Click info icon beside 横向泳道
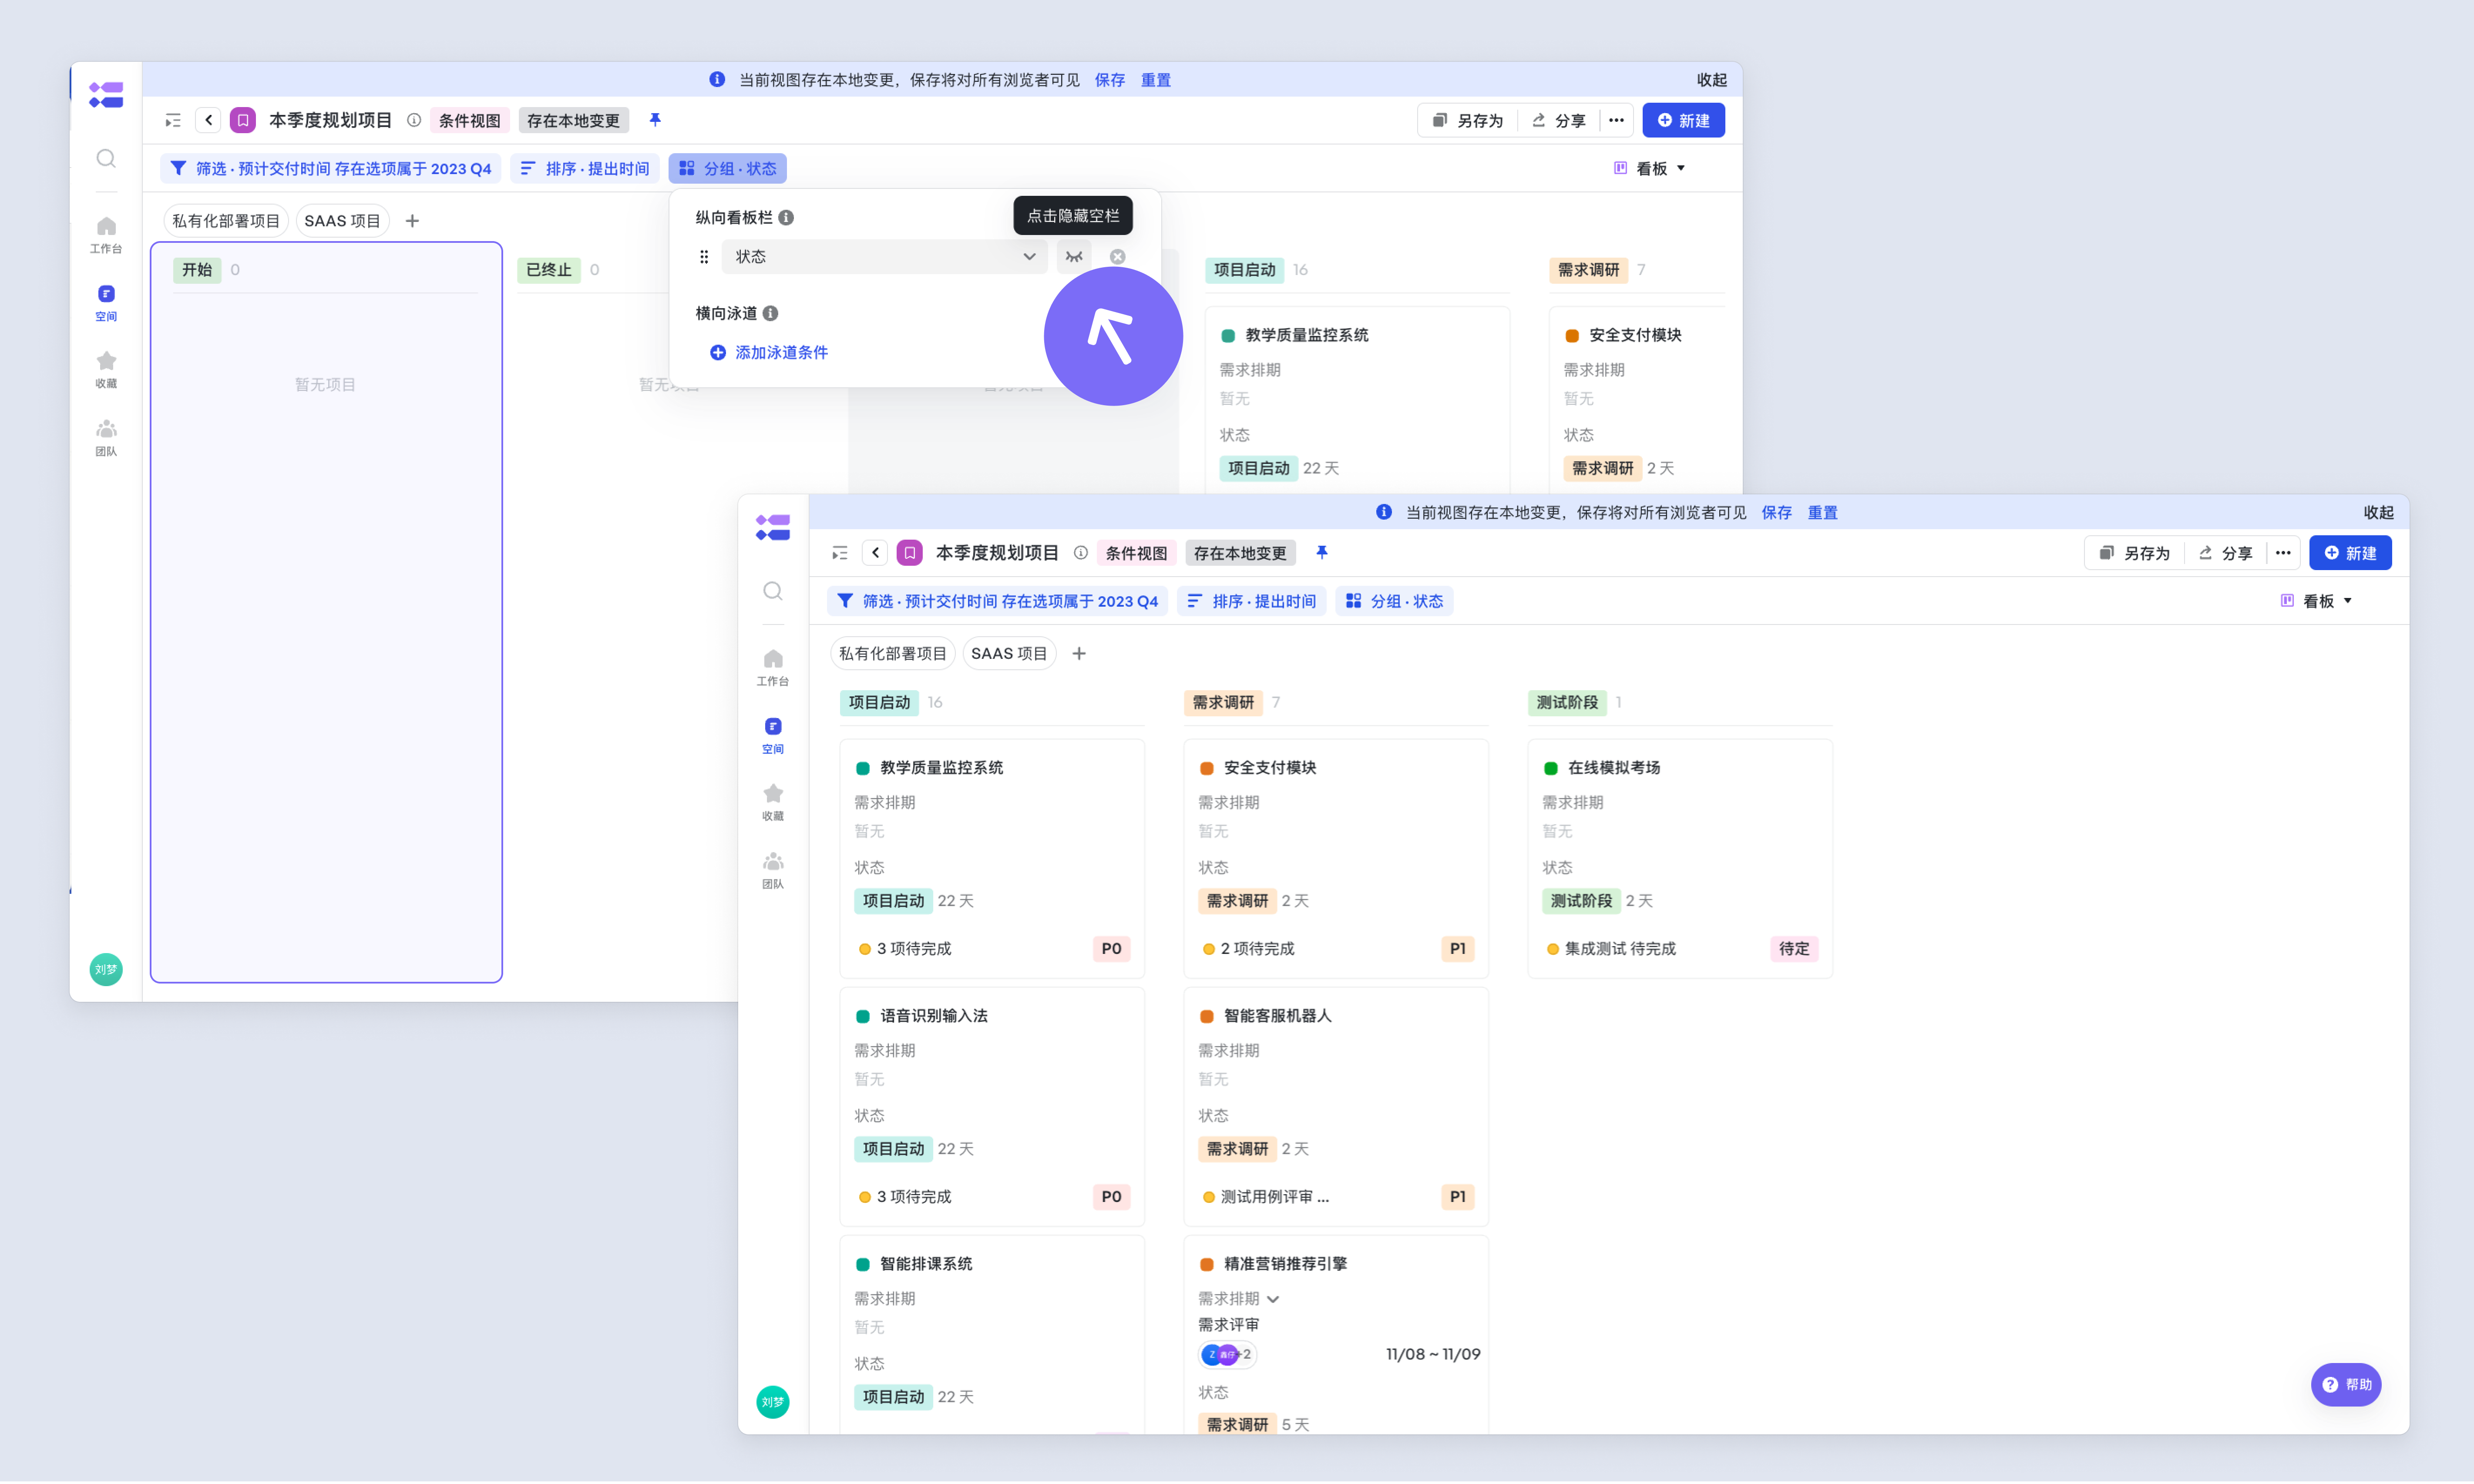This screenshot has height=1484, width=2474. [x=771, y=313]
